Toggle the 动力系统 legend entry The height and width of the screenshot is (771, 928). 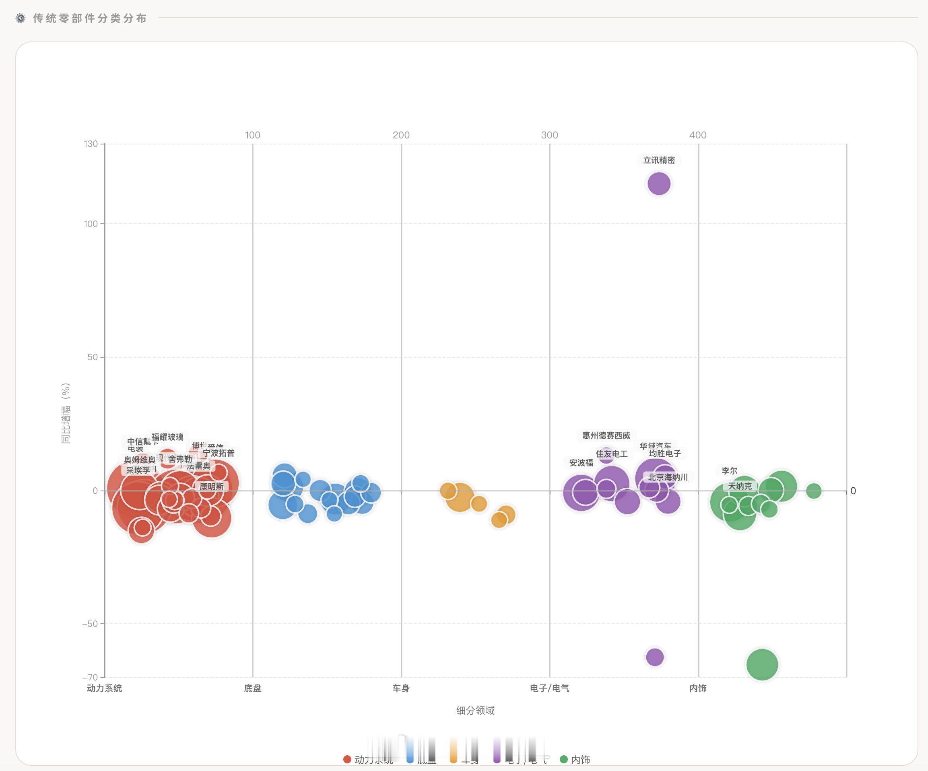point(368,759)
